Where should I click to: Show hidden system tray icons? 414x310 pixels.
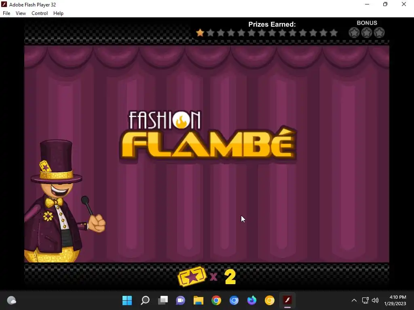pyautogui.click(x=354, y=300)
